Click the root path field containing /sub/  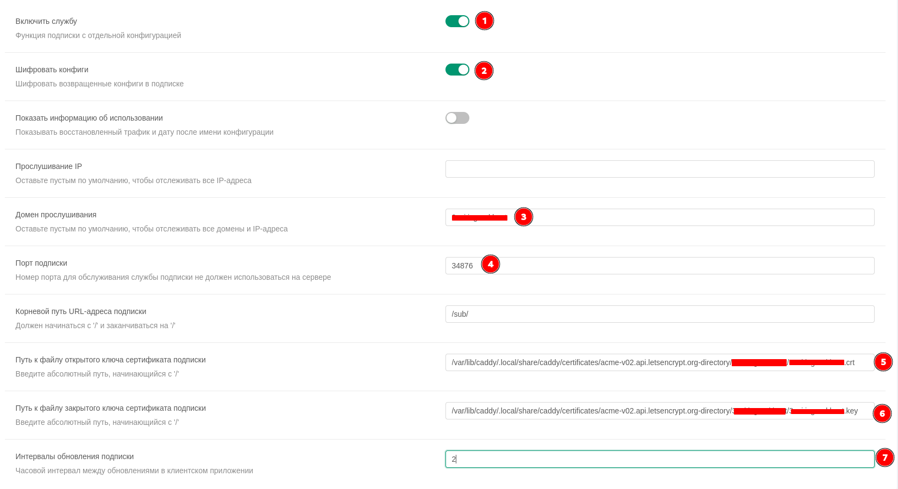click(660, 314)
